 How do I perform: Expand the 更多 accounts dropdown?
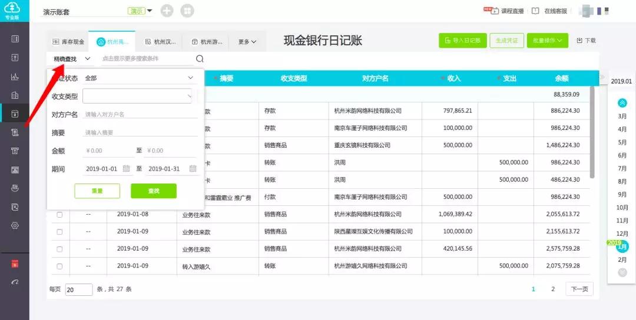click(247, 42)
